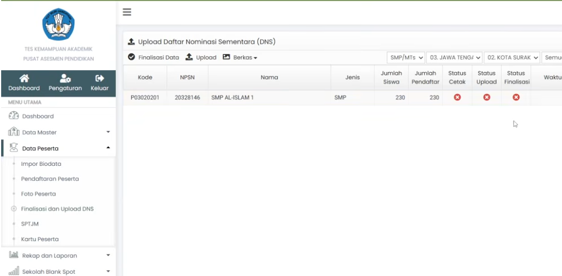Image resolution: width=562 pixels, height=276 pixels.
Task: Open Pengaturan user settings icon
Action: (x=65, y=78)
